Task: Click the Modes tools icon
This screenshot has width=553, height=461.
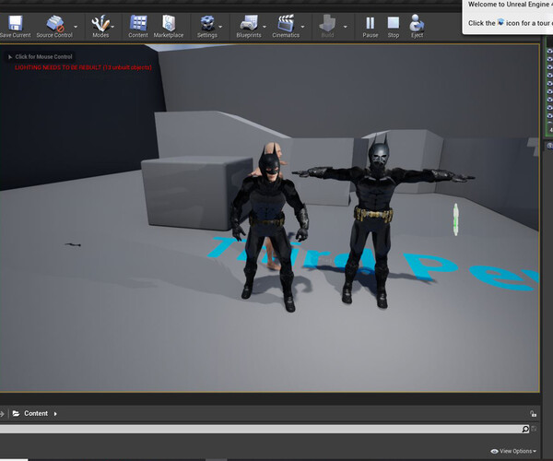Action: [100, 23]
